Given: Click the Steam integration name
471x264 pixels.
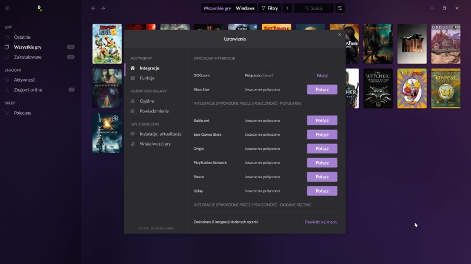Looking at the screenshot, I should click(x=198, y=177).
